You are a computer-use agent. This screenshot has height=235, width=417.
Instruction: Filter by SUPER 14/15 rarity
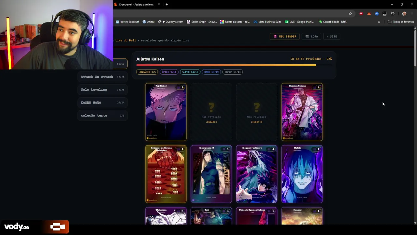pos(190,72)
